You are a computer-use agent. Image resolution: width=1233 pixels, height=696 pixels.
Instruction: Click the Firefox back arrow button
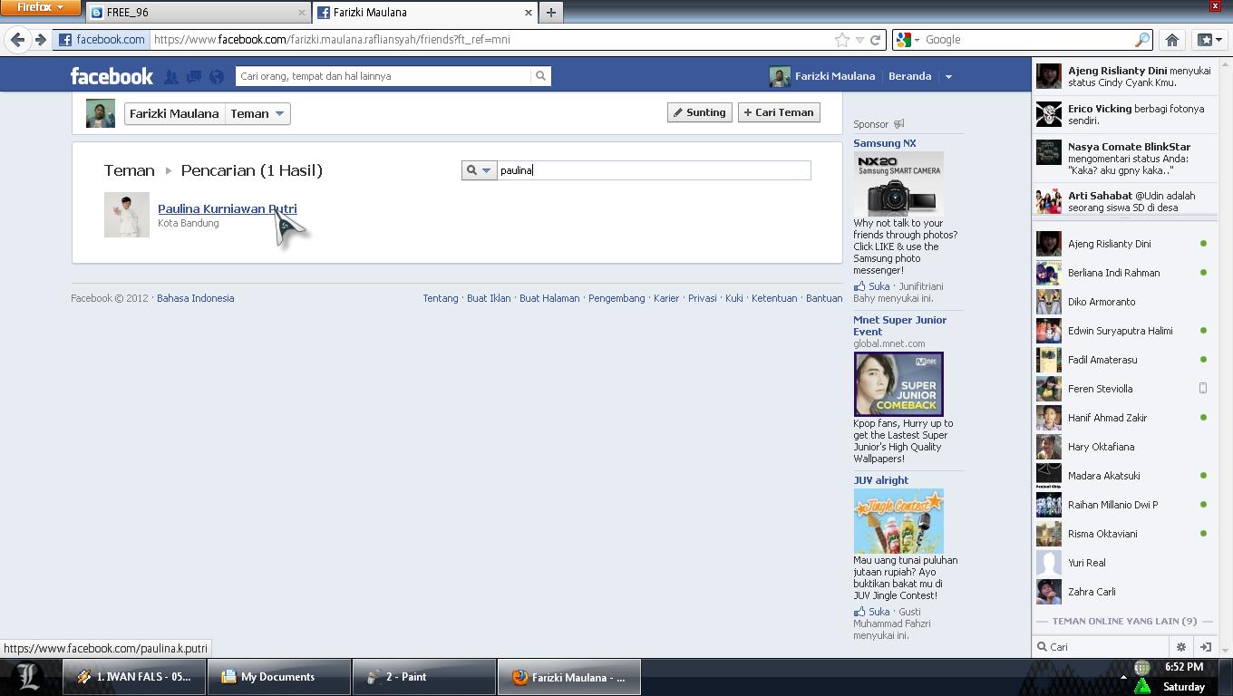click(17, 40)
